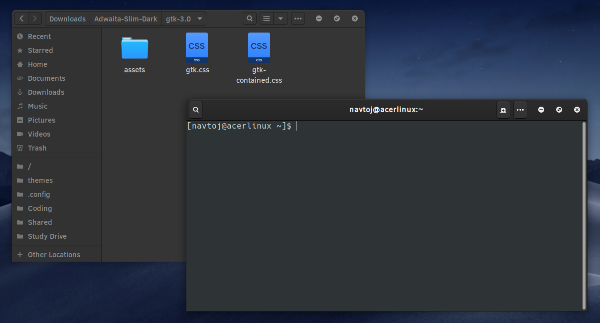Select the gtk-contained.css file

(259, 58)
